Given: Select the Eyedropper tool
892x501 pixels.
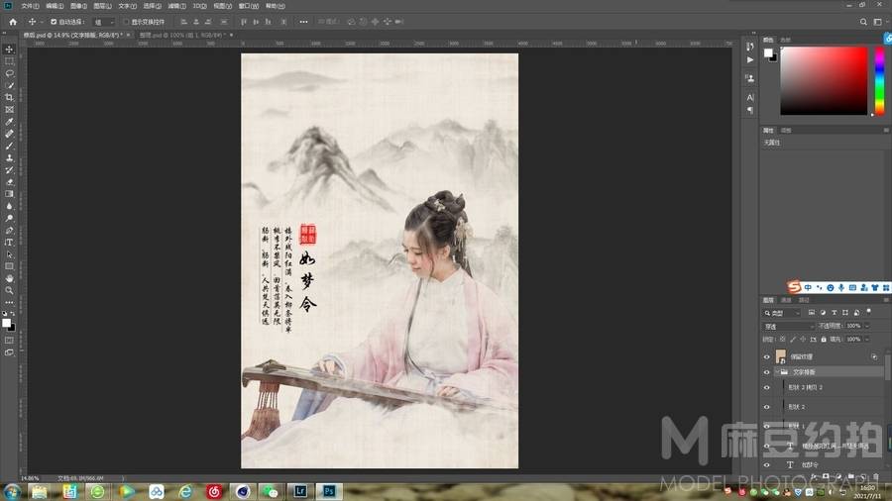Looking at the screenshot, I should tap(9, 122).
